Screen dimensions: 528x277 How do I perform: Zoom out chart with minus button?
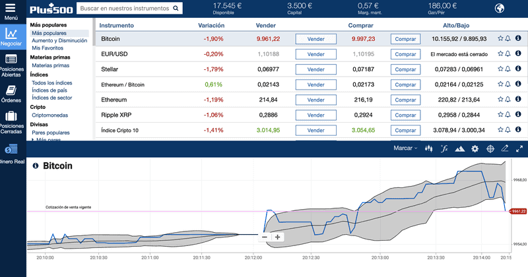click(x=265, y=237)
